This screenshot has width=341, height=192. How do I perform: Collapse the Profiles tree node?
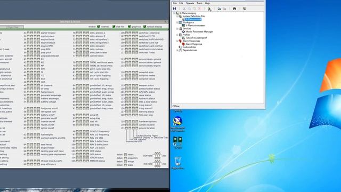pyautogui.click(x=177, y=35)
